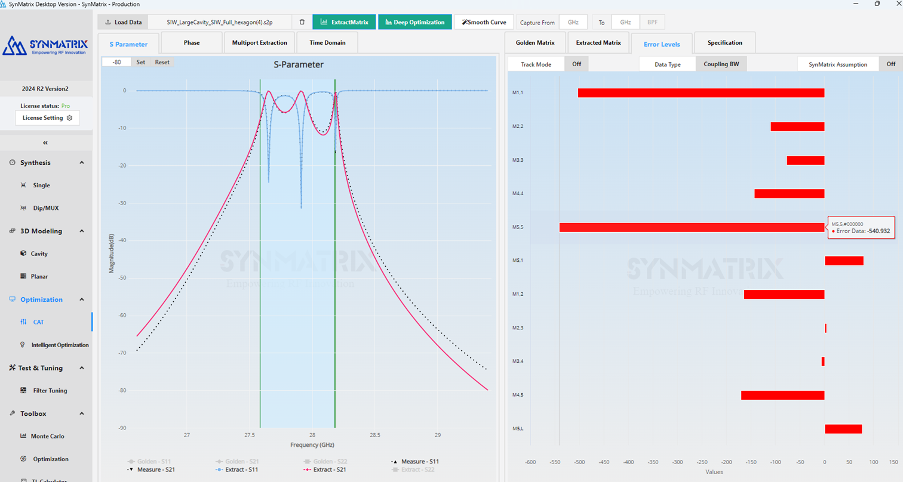
Task: Click the Cavity cube icon
Action: (x=23, y=254)
